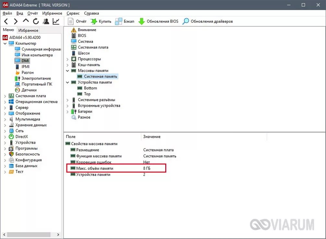
Task: Open the Сервис menu
Action: click(73, 13)
